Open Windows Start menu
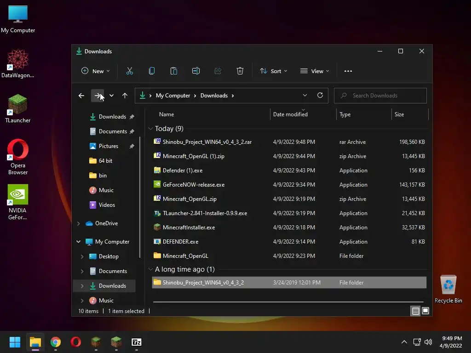The width and height of the screenshot is (471, 353). (15, 342)
